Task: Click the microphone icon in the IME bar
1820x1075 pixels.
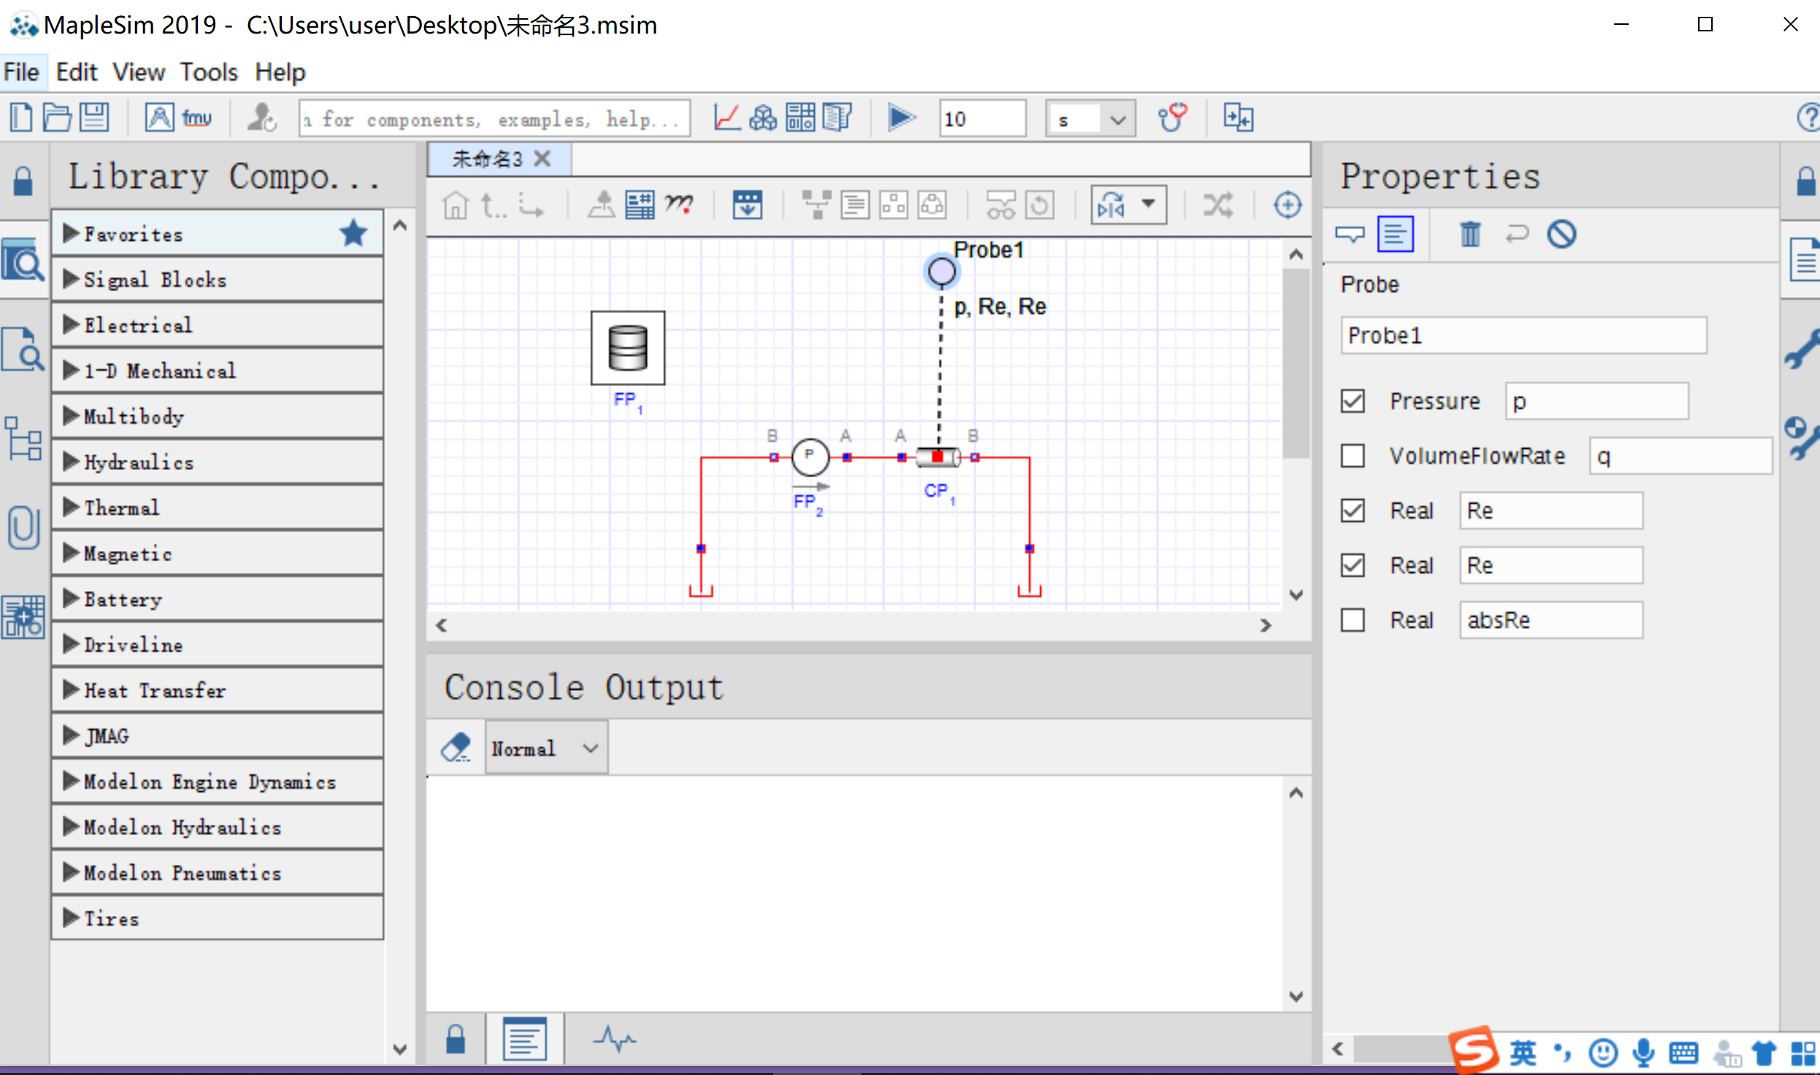Action: (x=1643, y=1052)
